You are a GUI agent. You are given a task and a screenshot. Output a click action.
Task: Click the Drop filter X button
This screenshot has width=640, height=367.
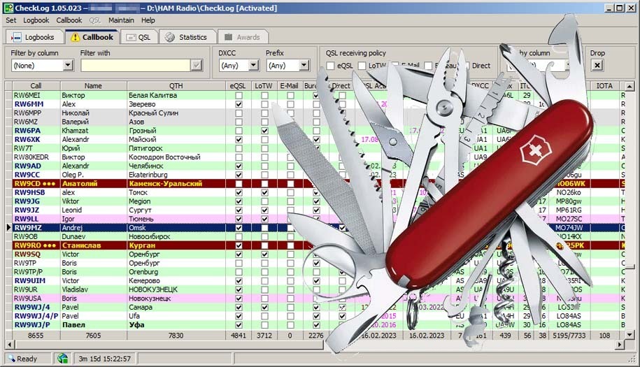point(597,65)
